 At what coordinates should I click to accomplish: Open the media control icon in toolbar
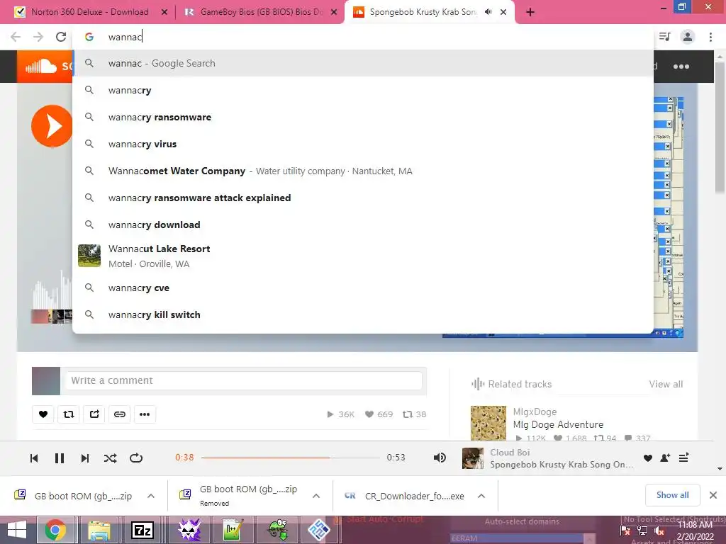pyautogui.click(x=664, y=37)
